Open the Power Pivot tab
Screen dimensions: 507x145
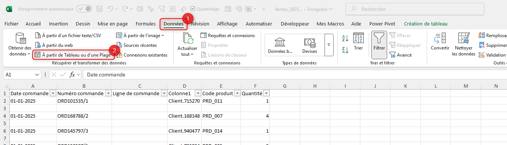point(383,24)
